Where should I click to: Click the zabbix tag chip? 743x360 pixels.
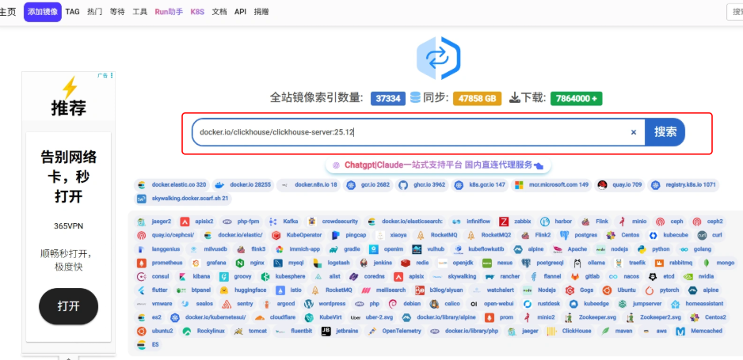[x=516, y=221]
